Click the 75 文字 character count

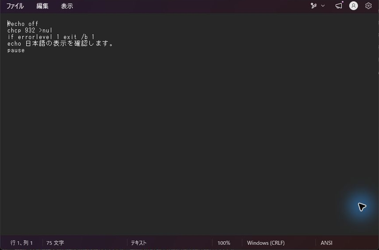(x=55, y=243)
